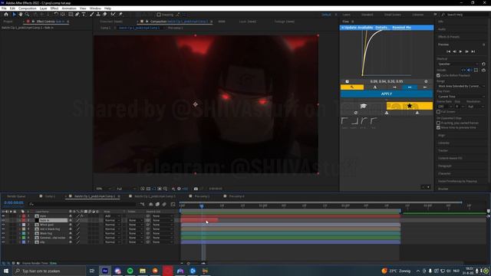Hide the Wind gust layer eye toggle
This screenshot has width=491, height=276.
tap(3, 225)
